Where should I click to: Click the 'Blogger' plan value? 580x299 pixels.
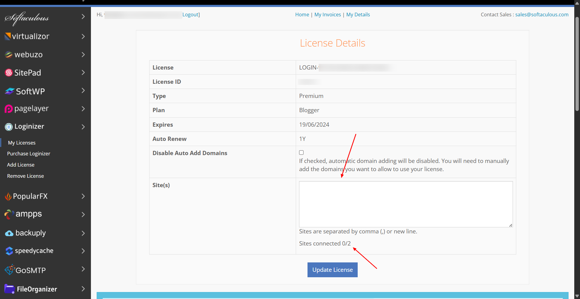(309, 110)
